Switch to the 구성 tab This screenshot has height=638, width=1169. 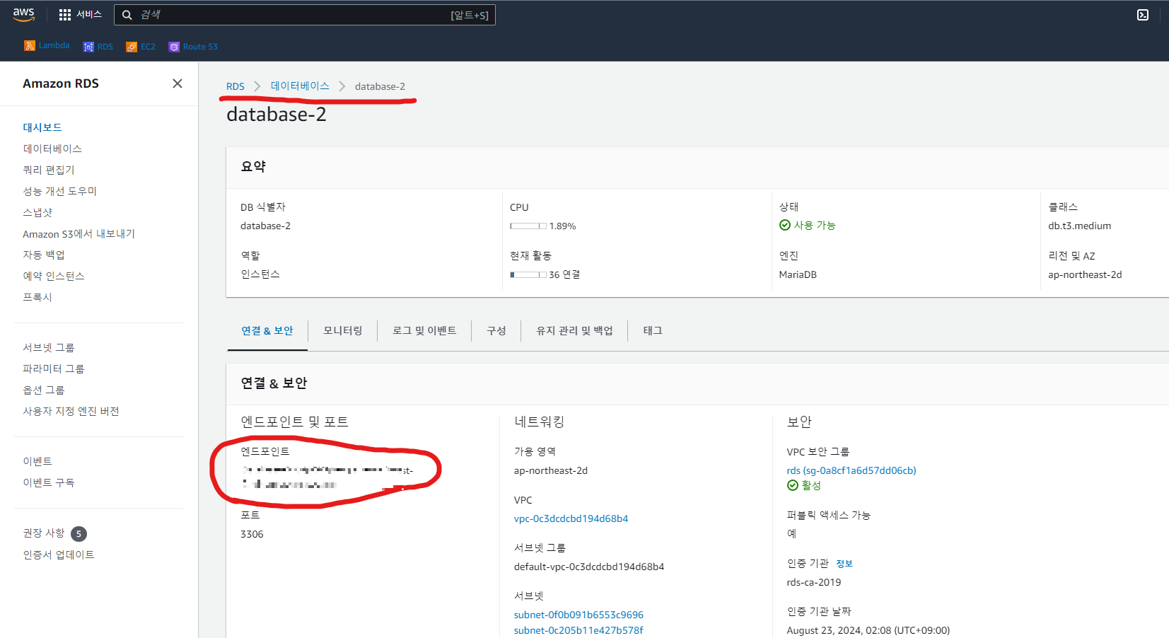click(496, 330)
